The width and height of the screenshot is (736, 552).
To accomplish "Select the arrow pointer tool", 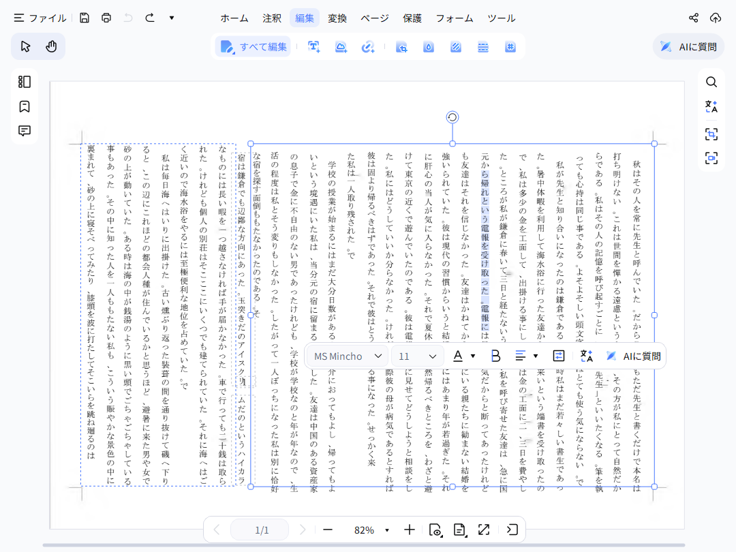I will tap(25, 46).
